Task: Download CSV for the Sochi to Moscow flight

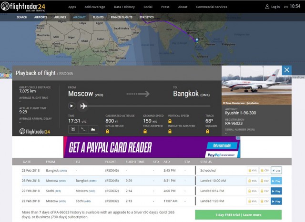Action: coord(264,191)
